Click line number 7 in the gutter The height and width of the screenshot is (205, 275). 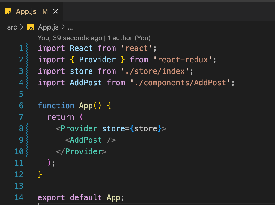(21, 117)
